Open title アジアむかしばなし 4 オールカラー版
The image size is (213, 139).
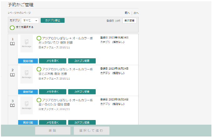click(x=67, y=38)
